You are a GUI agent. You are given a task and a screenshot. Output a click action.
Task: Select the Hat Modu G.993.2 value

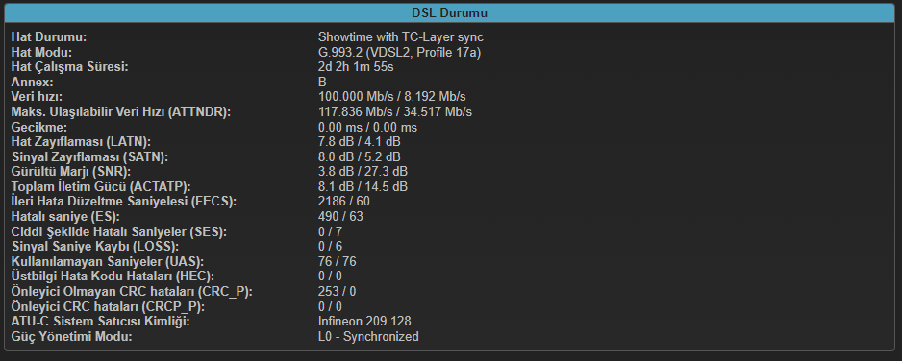click(399, 52)
